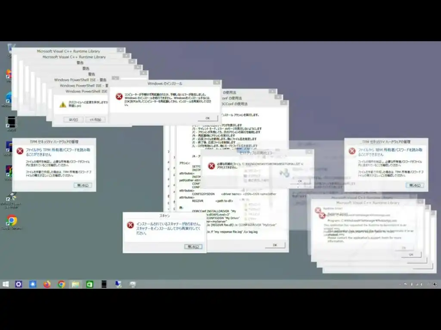The width and height of the screenshot is (441, 330).
Task: Click 閉じる in the スキャン error dialog
Action: pyautogui.click(x=193, y=247)
